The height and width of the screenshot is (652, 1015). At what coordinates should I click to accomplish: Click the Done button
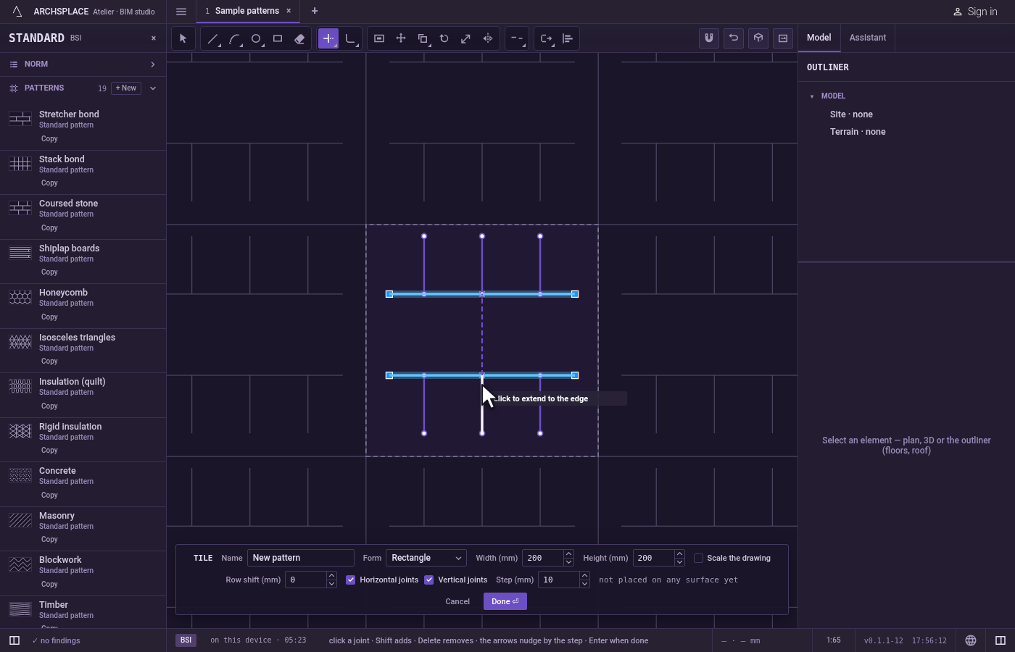(505, 601)
